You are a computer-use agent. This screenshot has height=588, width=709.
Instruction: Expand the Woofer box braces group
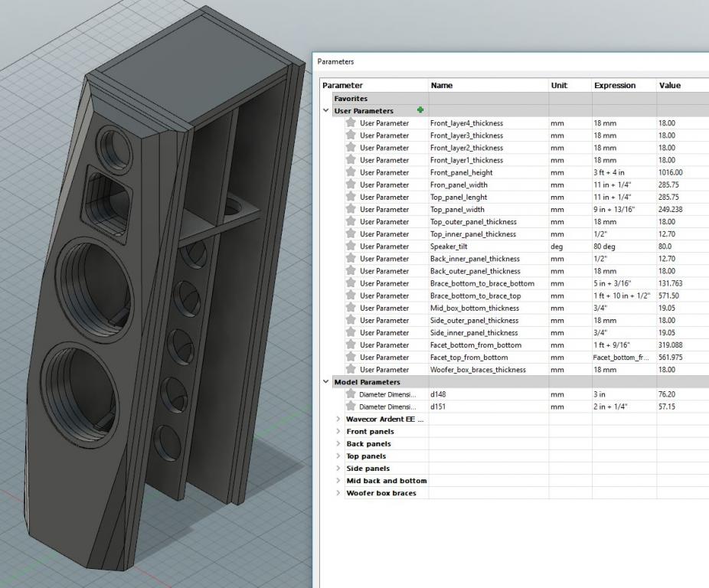pos(338,492)
